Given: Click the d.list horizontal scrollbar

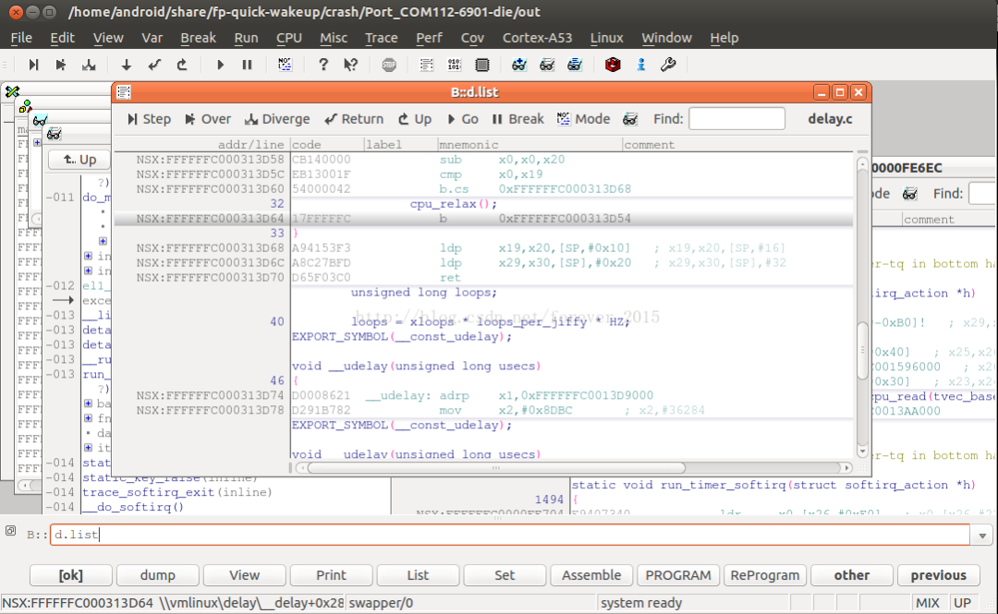Looking at the screenshot, I should 496,468.
